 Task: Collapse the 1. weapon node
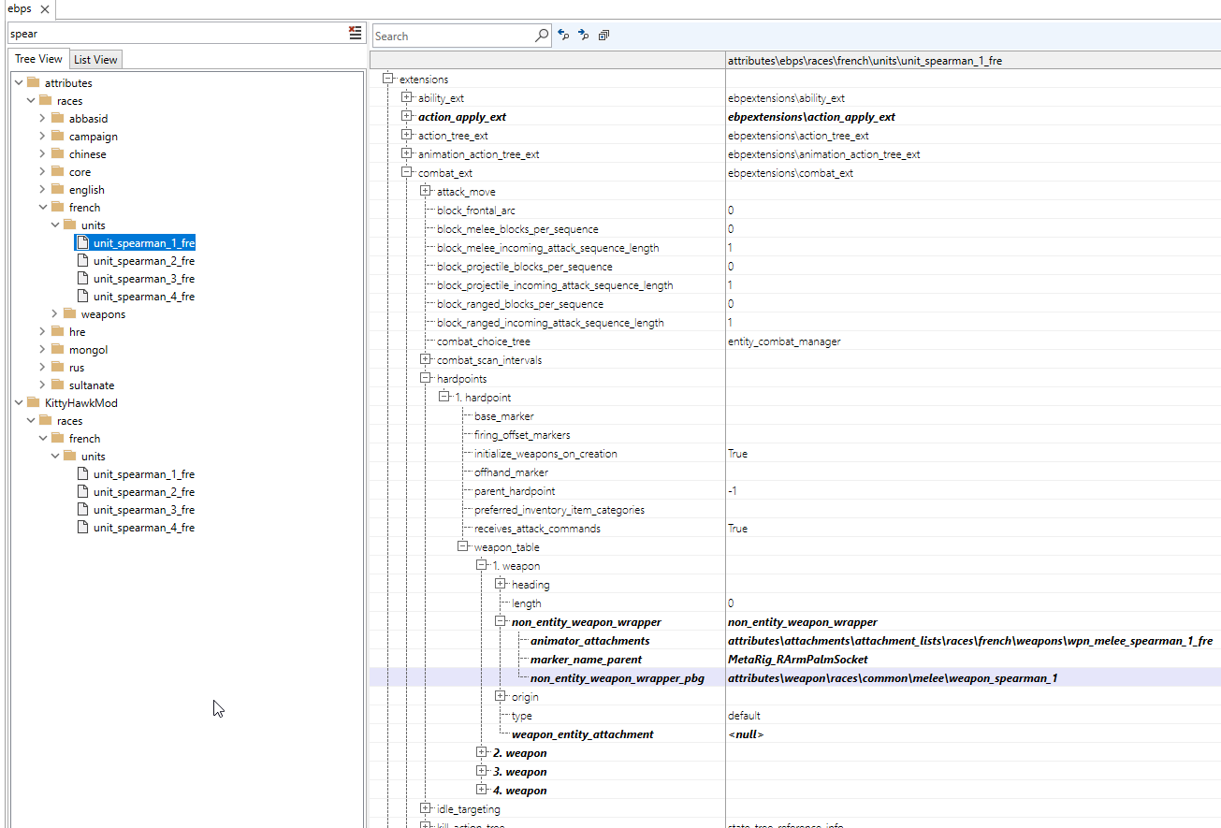(482, 565)
